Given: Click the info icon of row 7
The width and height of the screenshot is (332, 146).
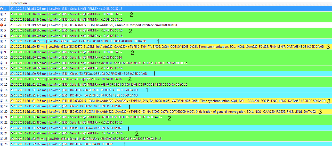Looking at the screenshot, I should pos(2,41).
